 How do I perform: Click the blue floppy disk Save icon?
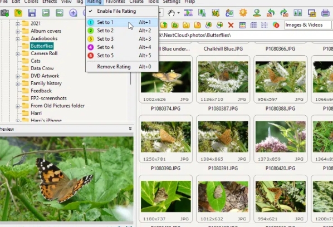32,13
